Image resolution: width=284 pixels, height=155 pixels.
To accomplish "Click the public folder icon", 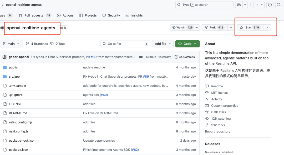I will pos(5,67).
